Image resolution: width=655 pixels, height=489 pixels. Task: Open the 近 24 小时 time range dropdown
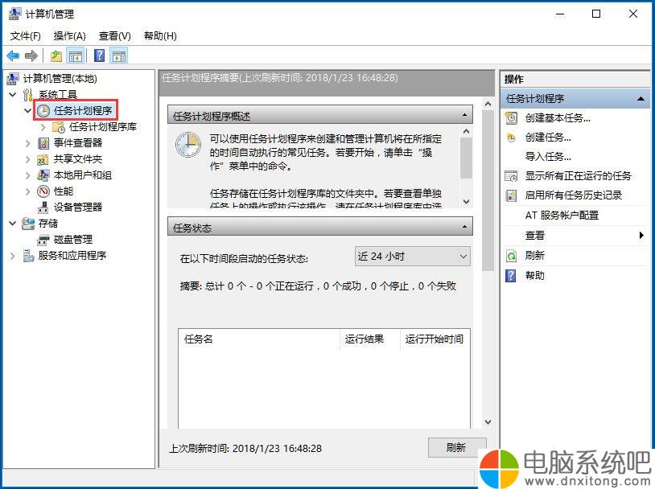coord(412,257)
